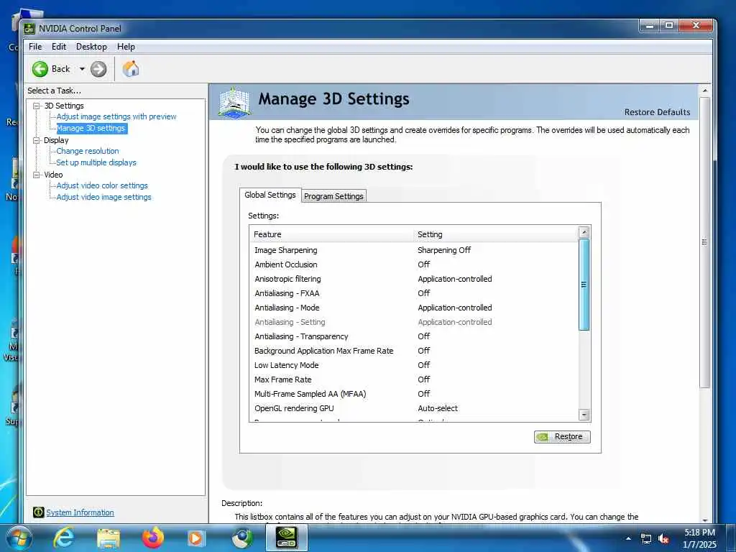The height and width of the screenshot is (552, 736).
Task: Open Adjust video color settings
Action: (x=102, y=185)
